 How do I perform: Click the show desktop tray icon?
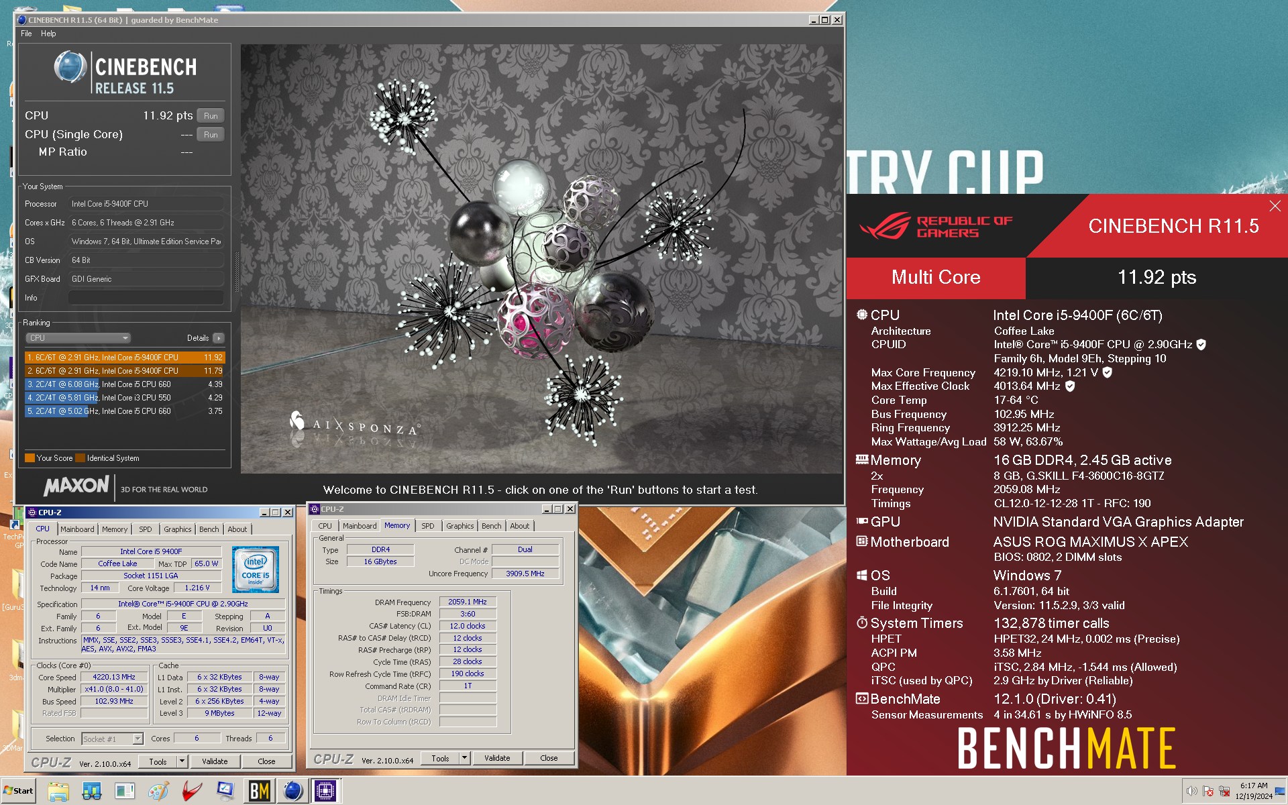click(x=1280, y=791)
